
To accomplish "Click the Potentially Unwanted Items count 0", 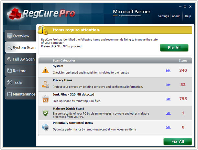I will (183, 127).
